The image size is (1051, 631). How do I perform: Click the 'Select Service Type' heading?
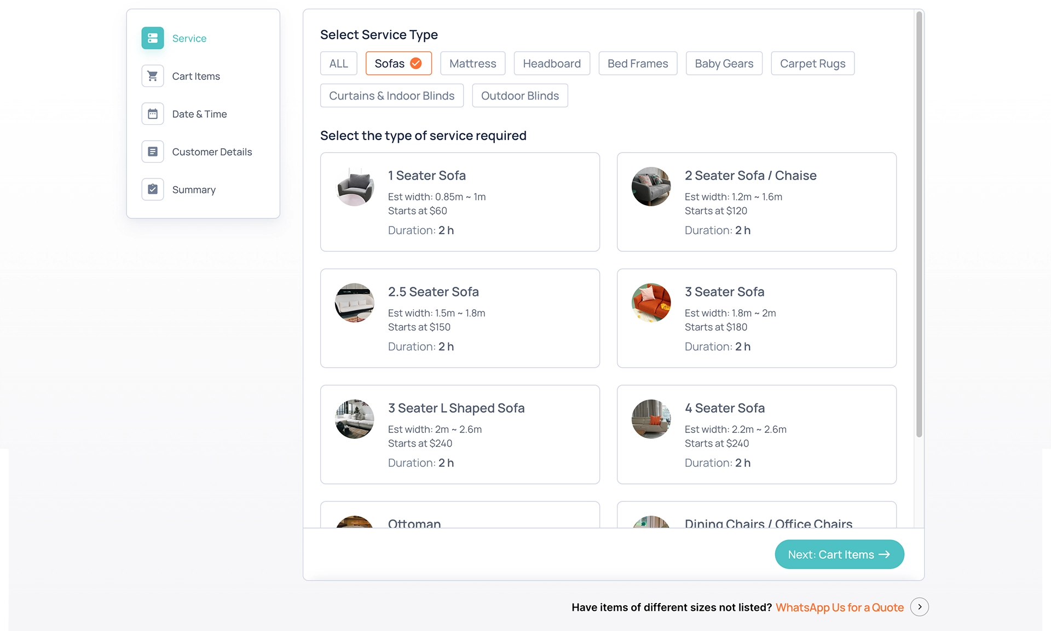[x=379, y=34]
